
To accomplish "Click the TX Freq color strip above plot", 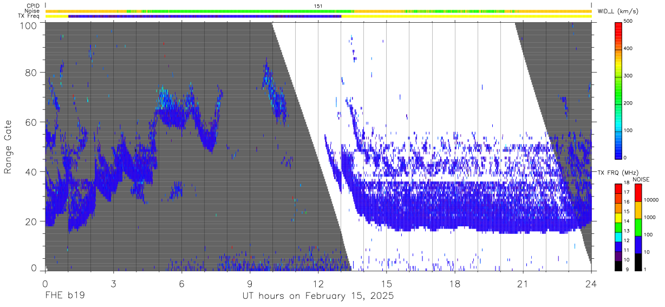I will 318,16.
